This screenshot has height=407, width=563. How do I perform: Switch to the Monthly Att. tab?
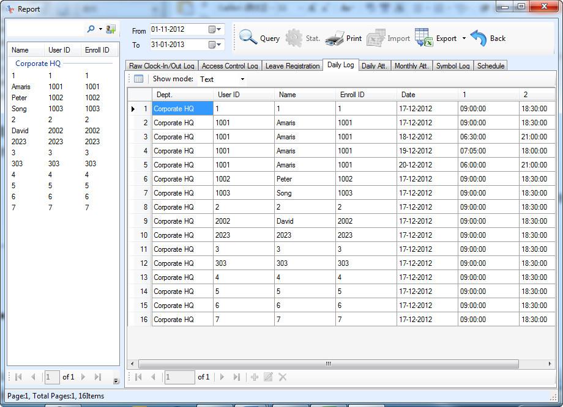[x=411, y=66]
